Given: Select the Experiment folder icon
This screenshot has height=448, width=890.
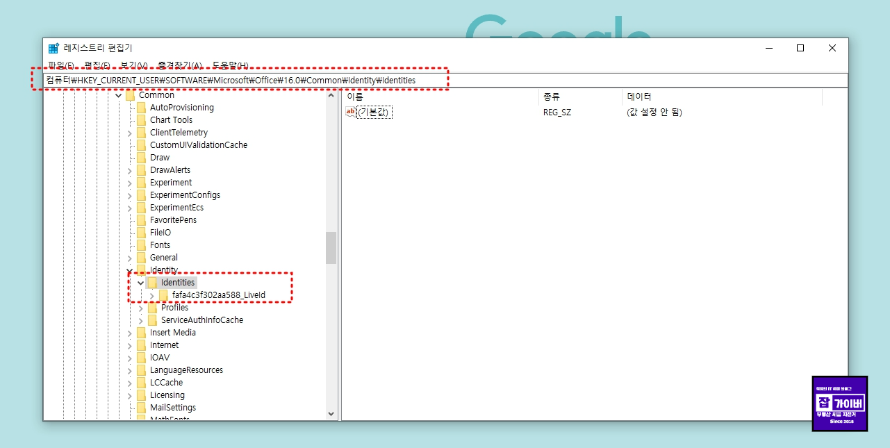Looking at the screenshot, I should click(x=141, y=183).
